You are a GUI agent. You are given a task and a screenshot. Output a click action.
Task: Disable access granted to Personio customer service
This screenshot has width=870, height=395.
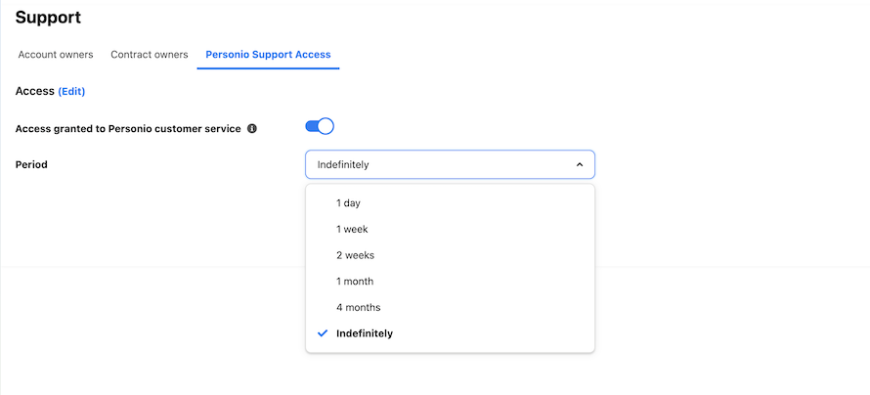[320, 126]
